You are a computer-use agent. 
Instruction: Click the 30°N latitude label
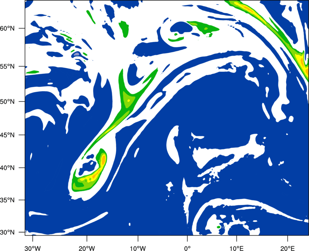[x=7, y=232]
